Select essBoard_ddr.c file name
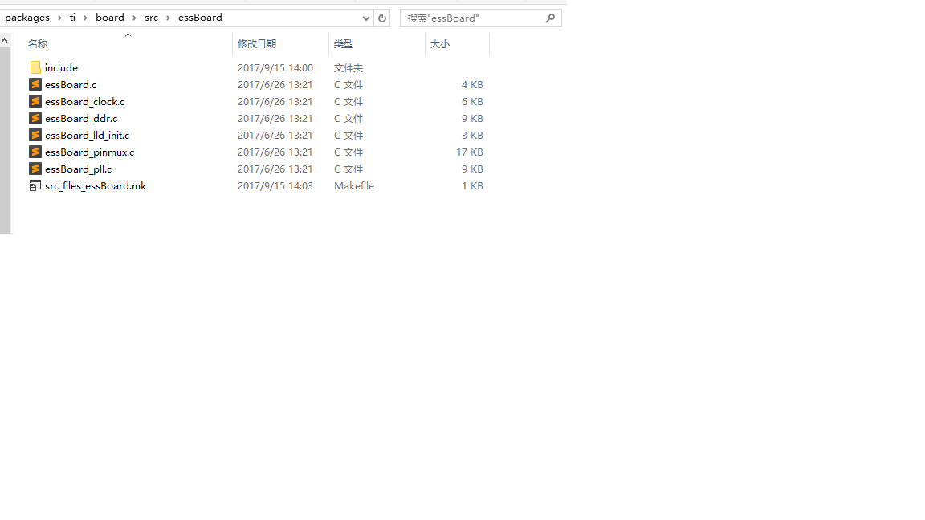Viewport: 925px width, 520px height. (81, 119)
